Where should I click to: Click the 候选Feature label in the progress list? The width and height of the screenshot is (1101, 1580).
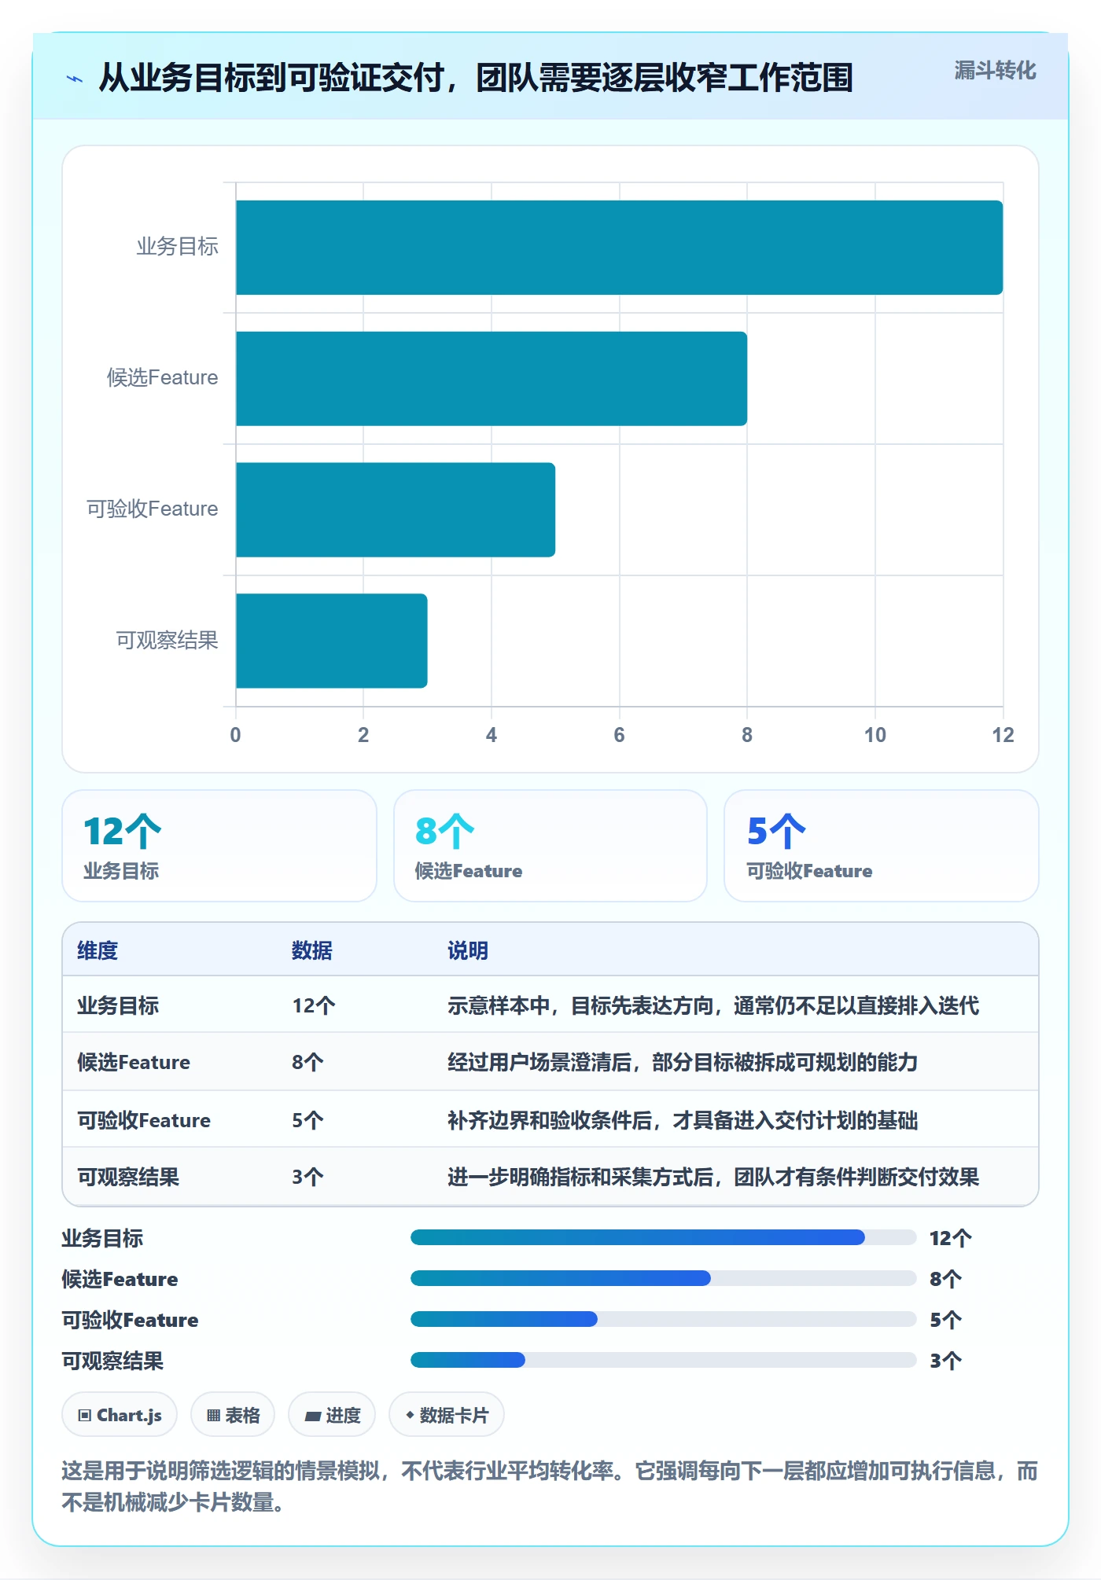(x=120, y=1279)
